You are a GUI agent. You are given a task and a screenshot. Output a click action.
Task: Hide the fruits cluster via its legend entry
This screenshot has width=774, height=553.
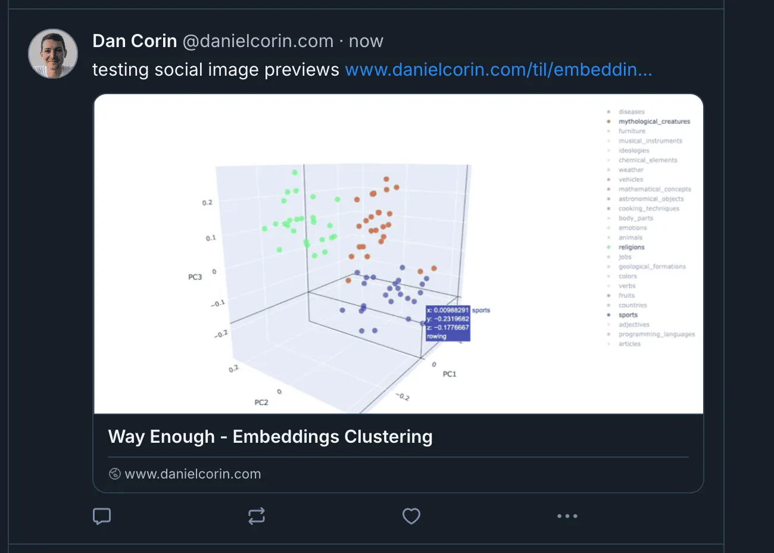click(628, 295)
